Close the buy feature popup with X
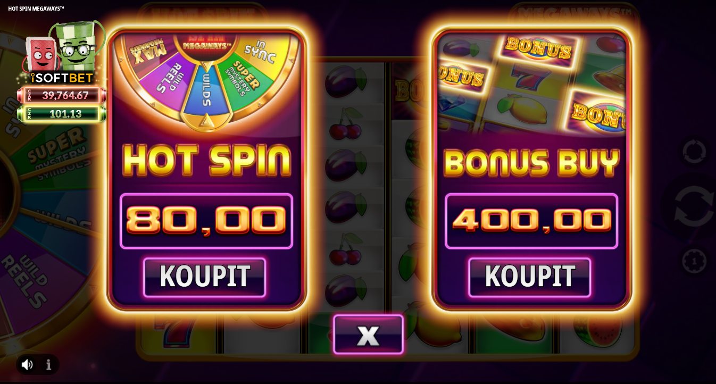716x384 pixels. (x=368, y=335)
